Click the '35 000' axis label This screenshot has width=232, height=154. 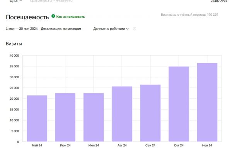(x=14, y=66)
